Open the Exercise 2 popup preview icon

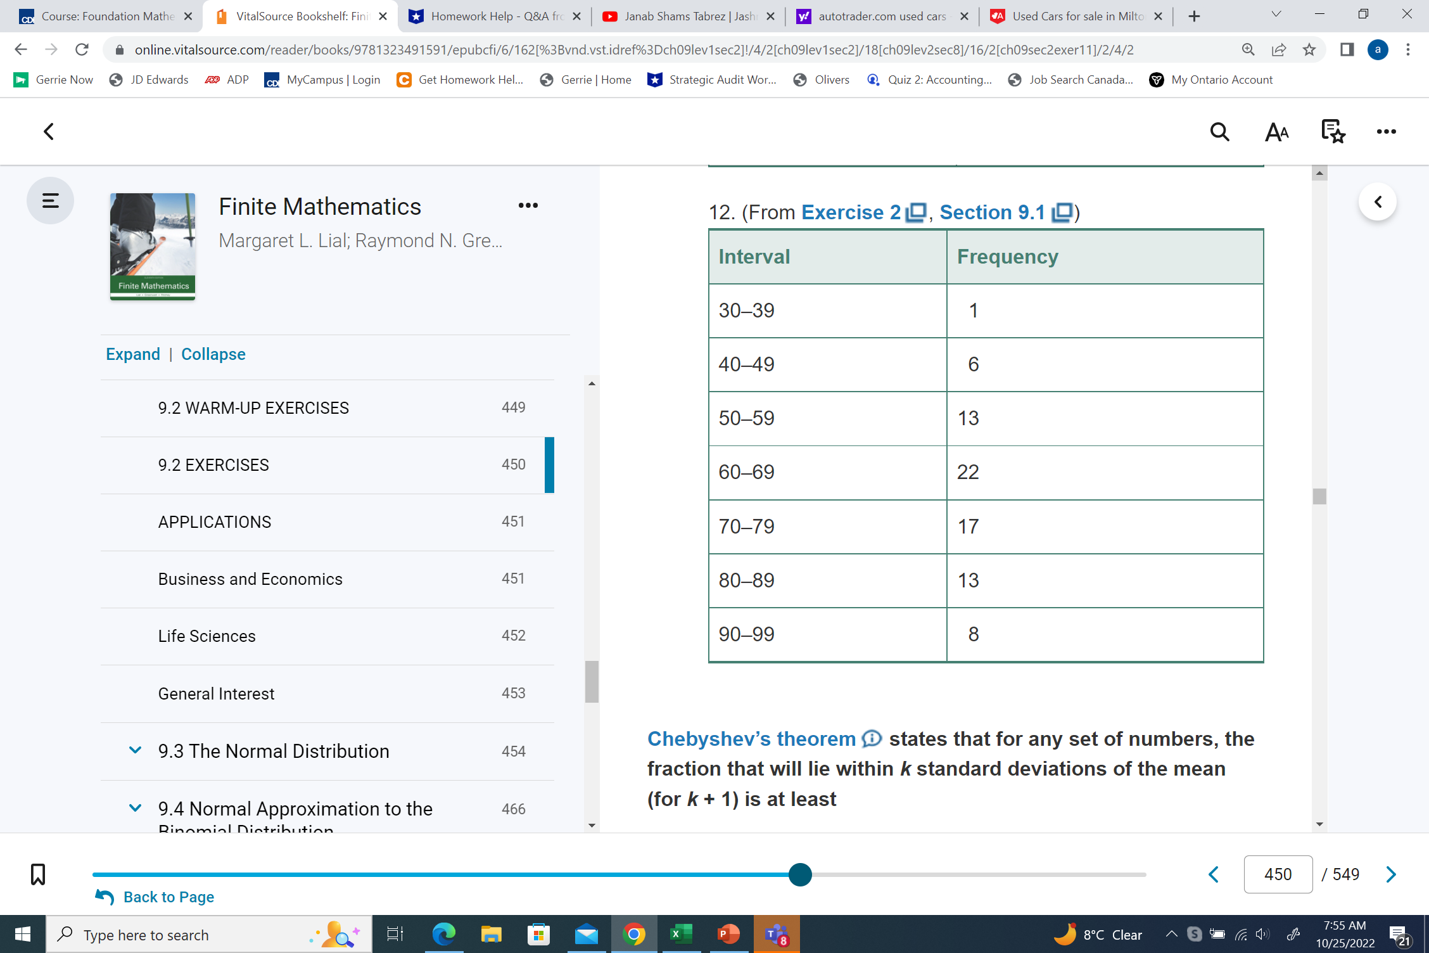point(915,212)
